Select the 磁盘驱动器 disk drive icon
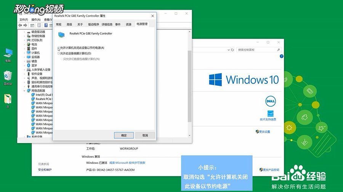Screen dimensions: 343x192 29,32
